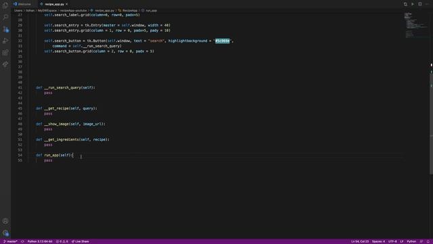Viewport: 433px width, 244px height.
Task: Click the code minimap overview
Action: click(415, 25)
